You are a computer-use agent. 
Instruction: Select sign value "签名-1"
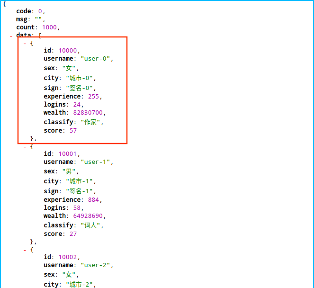pos(79,191)
